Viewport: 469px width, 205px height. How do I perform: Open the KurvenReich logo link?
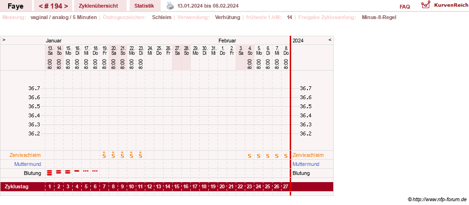click(x=444, y=5)
